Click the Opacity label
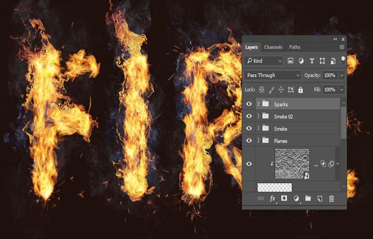373x239 pixels. (x=312, y=75)
